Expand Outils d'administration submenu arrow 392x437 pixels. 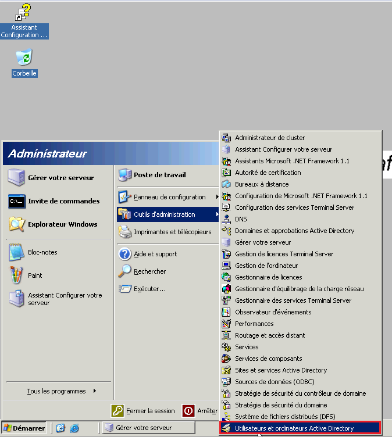click(217, 214)
